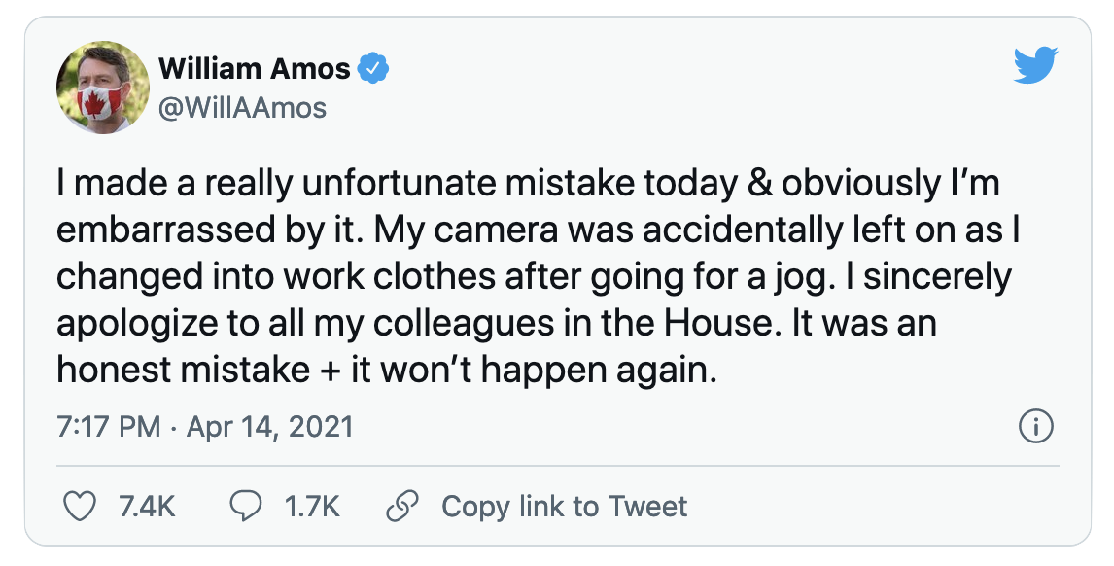Click the chain link icon
The image size is (1114, 566).
(x=401, y=506)
